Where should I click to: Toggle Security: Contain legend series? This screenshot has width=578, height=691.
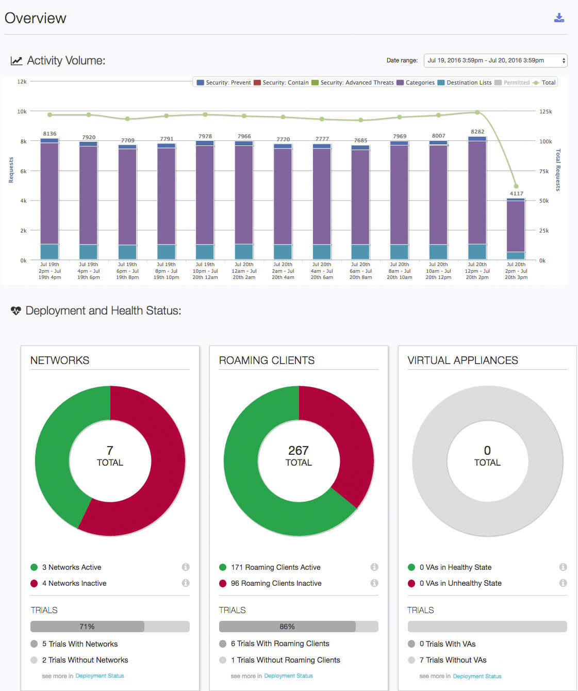click(x=281, y=83)
